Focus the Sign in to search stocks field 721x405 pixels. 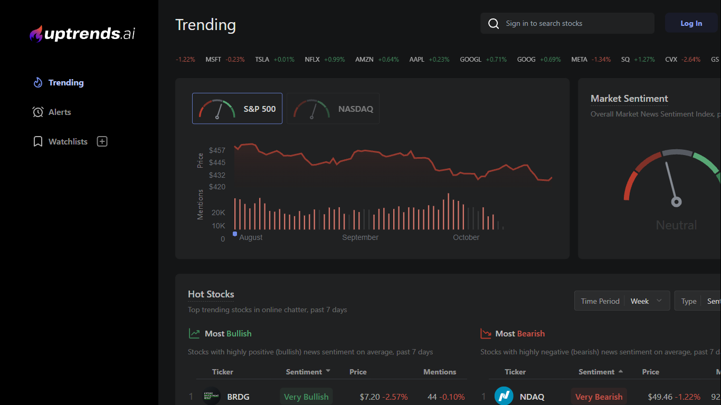click(x=567, y=23)
